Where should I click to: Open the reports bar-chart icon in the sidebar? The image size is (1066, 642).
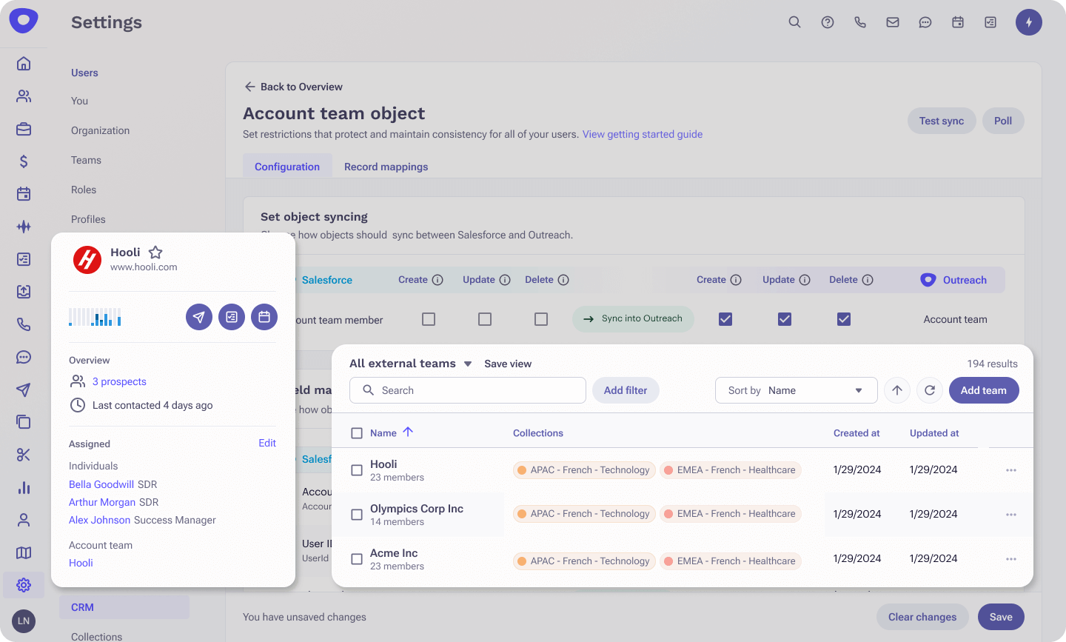[24, 487]
